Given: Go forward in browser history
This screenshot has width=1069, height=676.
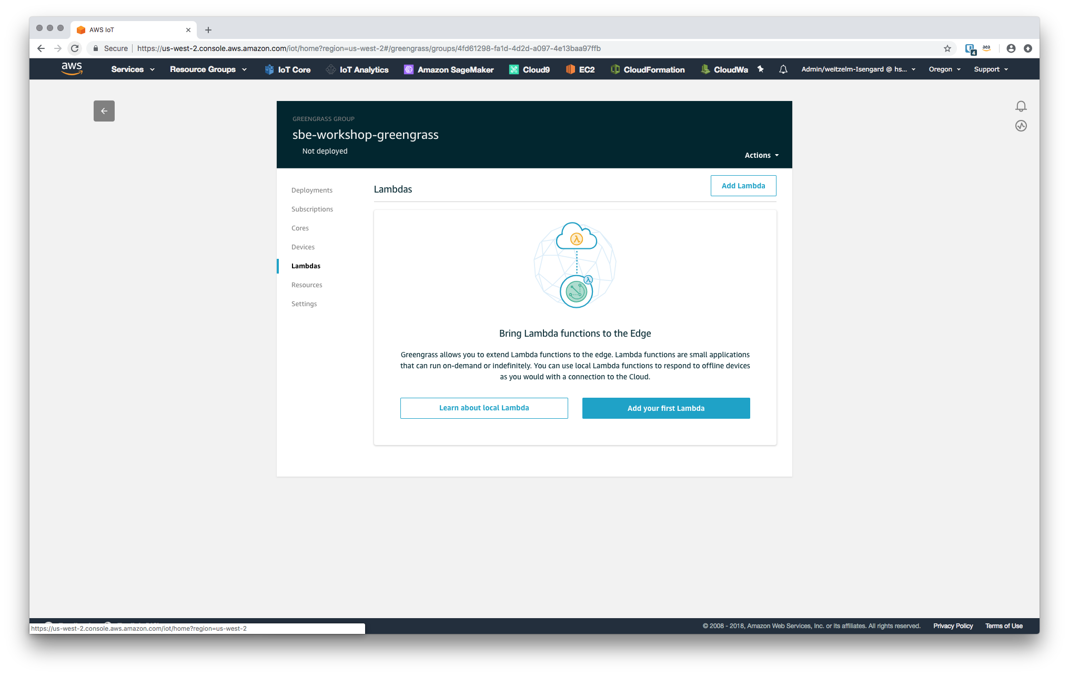Looking at the screenshot, I should point(58,48).
